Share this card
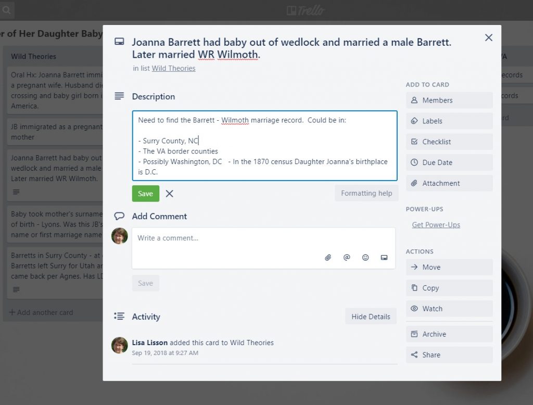Image resolution: width=533 pixels, height=405 pixels. (449, 355)
